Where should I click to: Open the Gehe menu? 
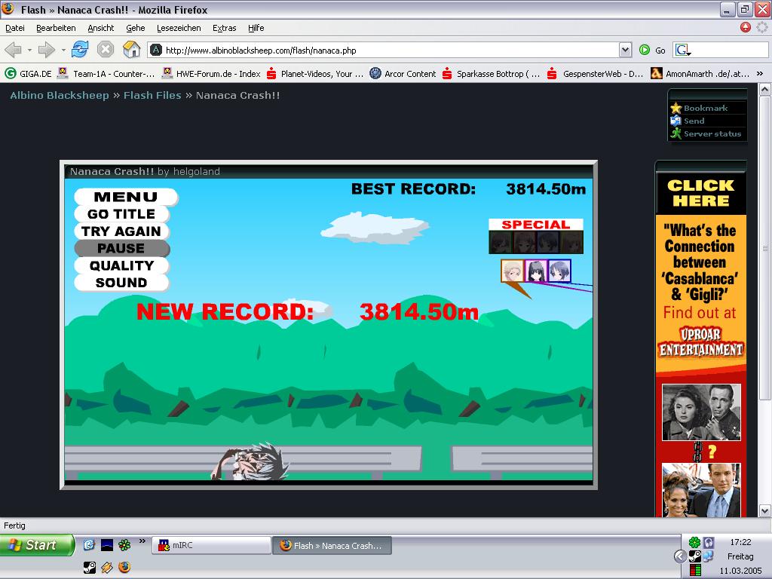(136, 28)
